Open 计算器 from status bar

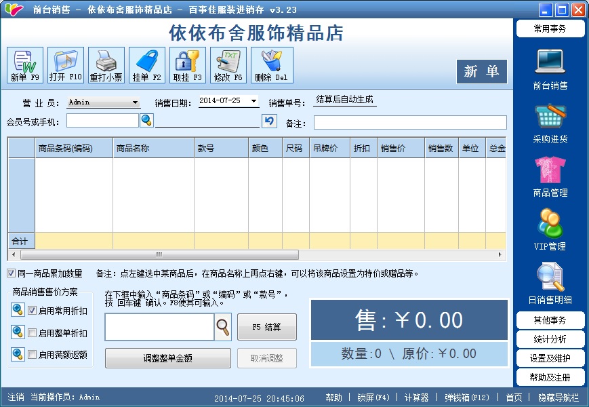point(417,398)
